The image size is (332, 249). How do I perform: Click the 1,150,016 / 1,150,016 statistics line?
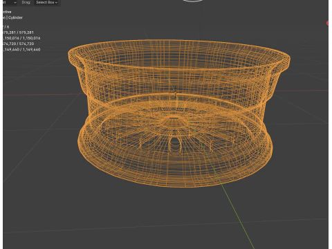coord(21,38)
